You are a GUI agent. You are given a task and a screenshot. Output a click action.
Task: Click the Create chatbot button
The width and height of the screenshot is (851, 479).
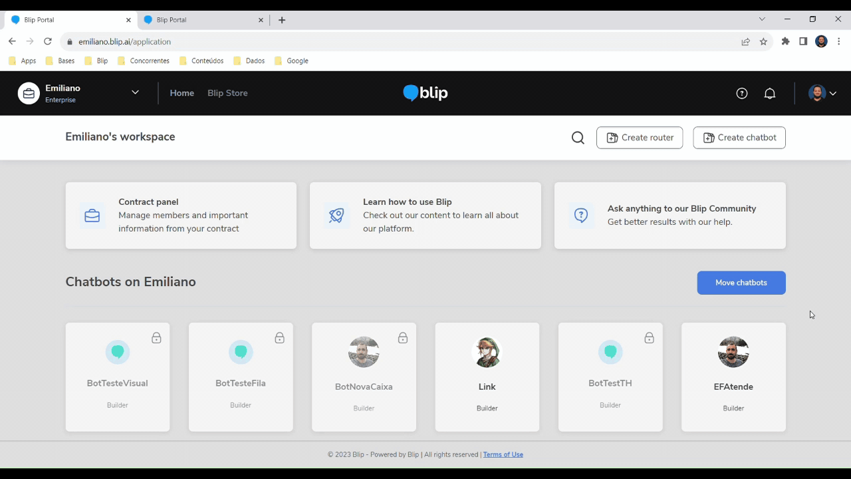739,138
